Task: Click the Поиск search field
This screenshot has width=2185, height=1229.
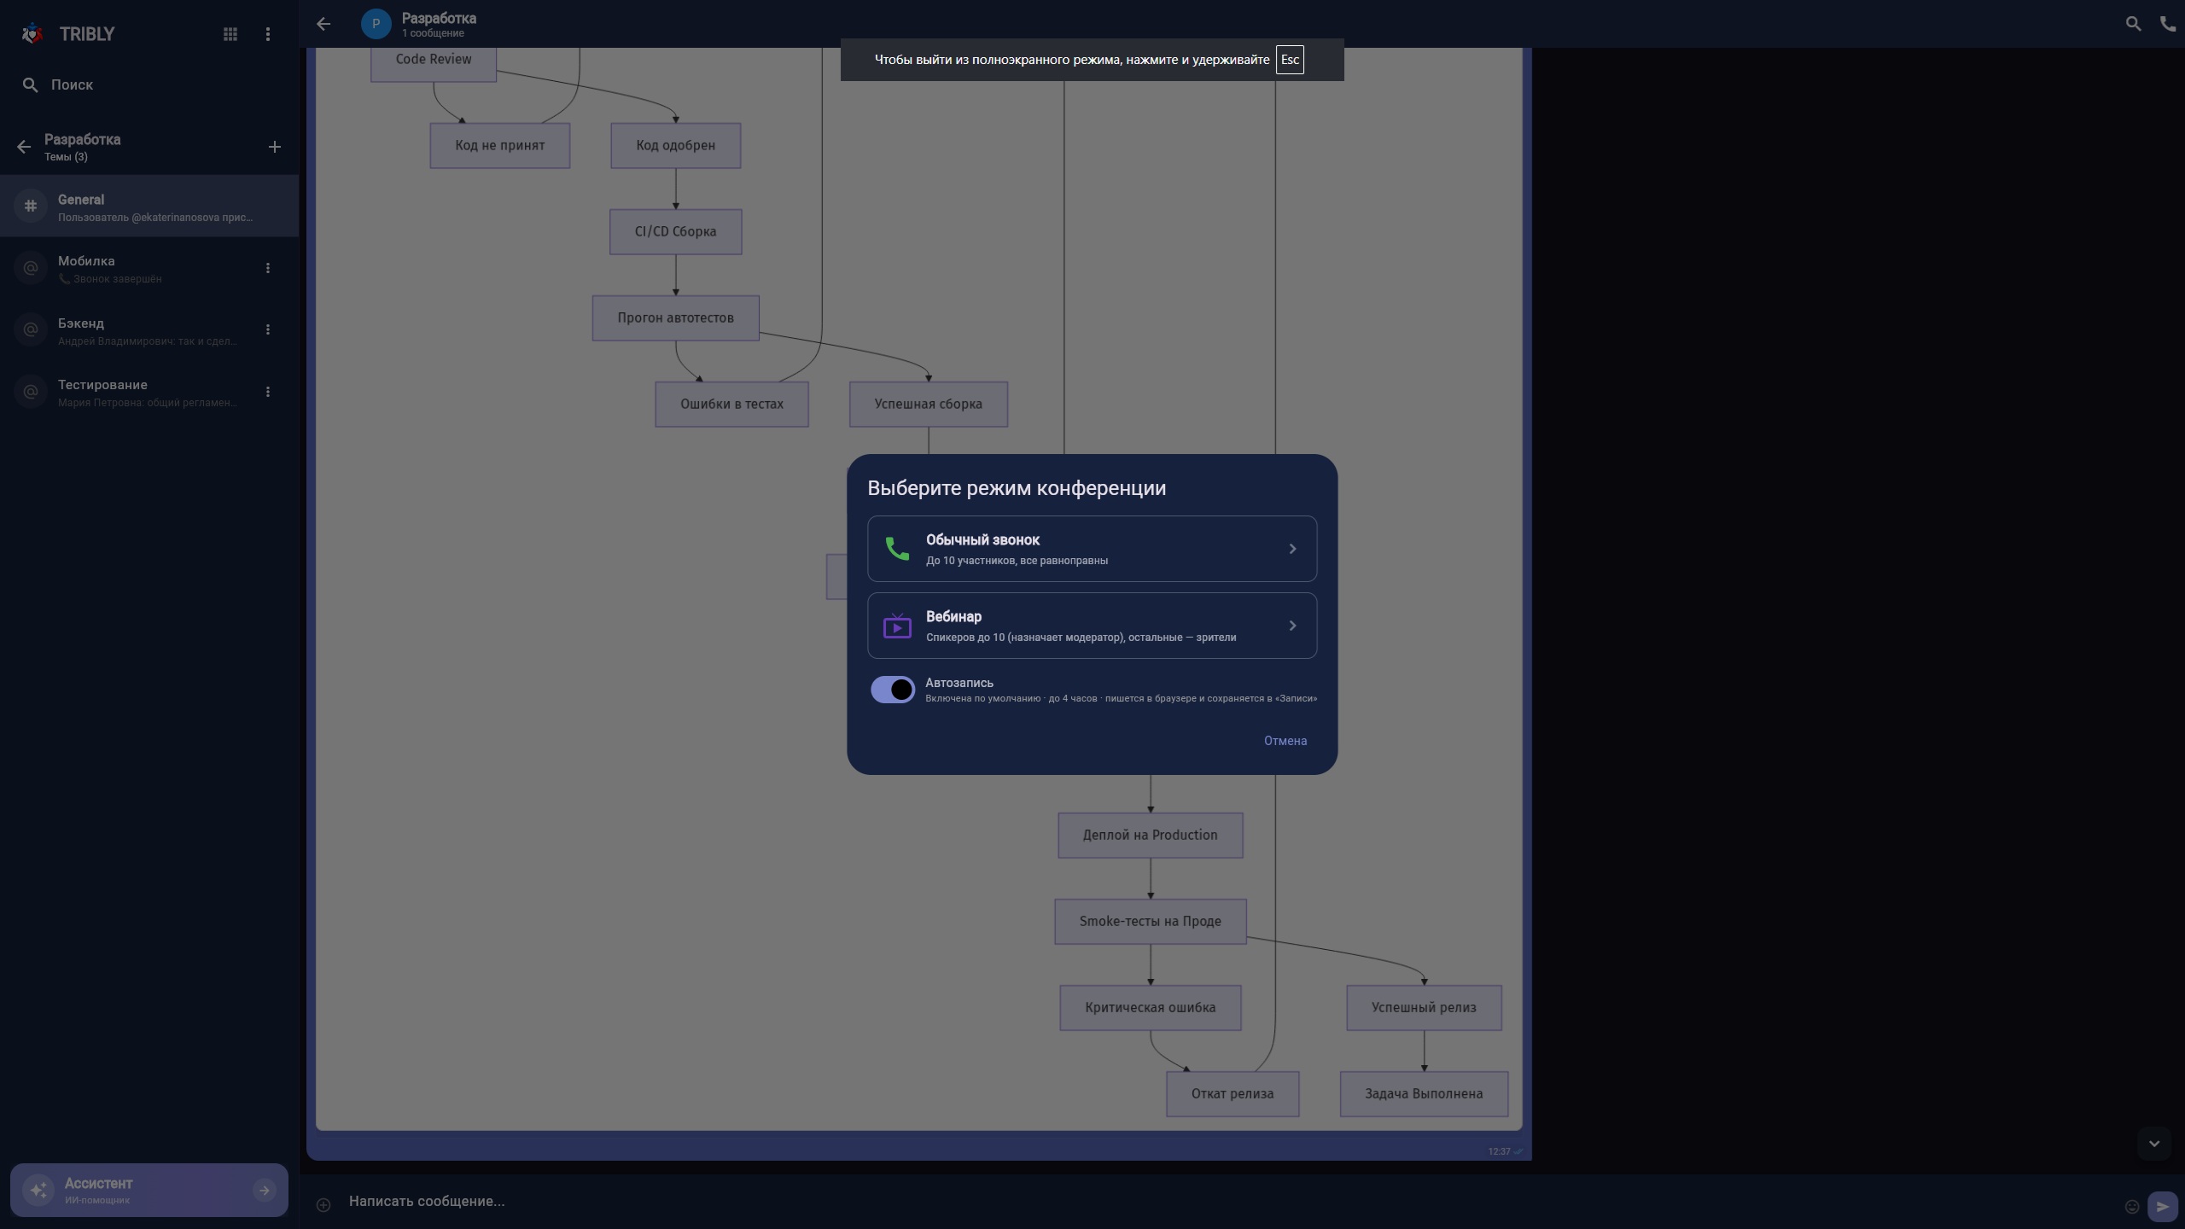Action: pyautogui.click(x=149, y=85)
